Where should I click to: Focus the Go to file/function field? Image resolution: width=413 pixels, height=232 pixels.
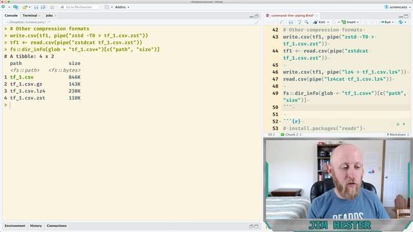pos(79,7)
